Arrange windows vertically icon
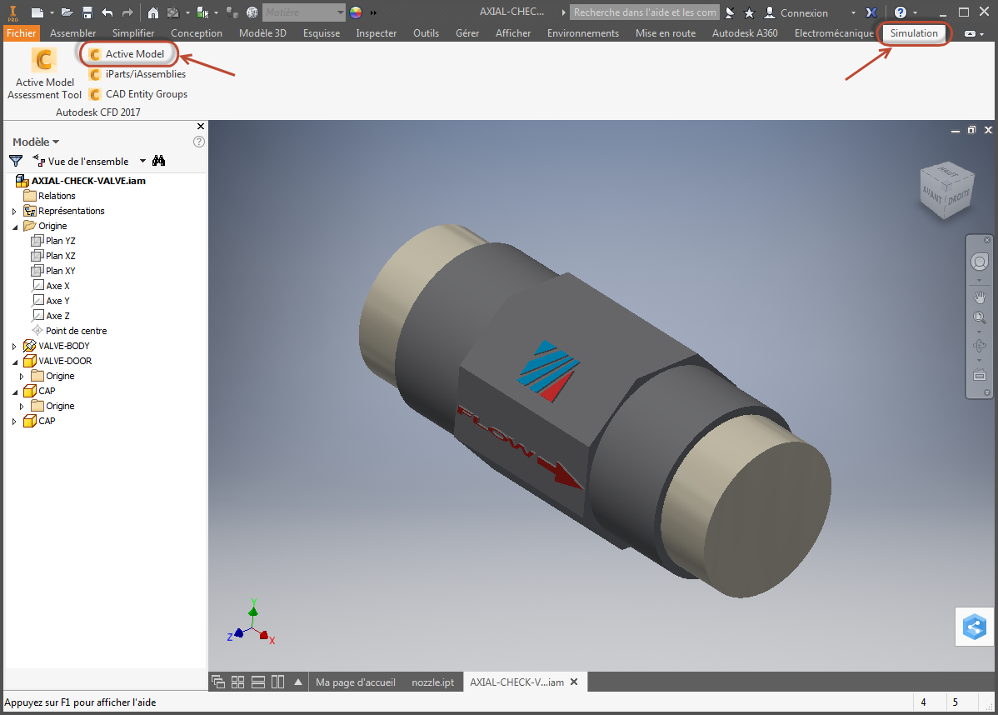 click(x=277, y=682)
